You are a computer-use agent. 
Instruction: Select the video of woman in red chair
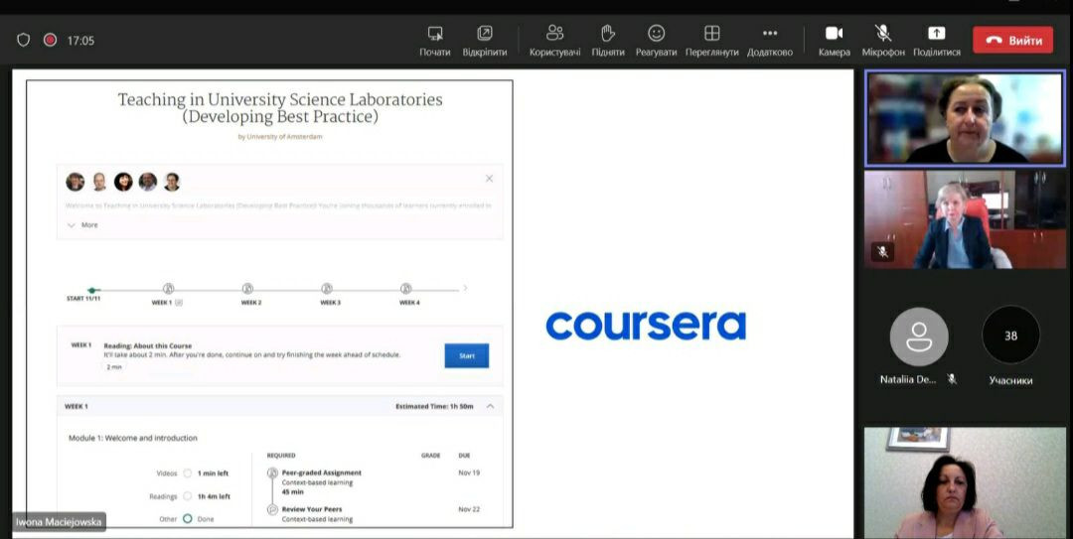point(965,219)
